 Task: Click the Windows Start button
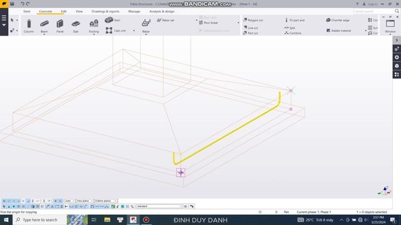(x=6, y=220)
